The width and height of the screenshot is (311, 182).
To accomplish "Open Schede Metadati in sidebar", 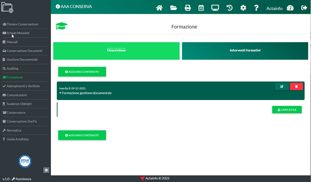I will [18, 33].
